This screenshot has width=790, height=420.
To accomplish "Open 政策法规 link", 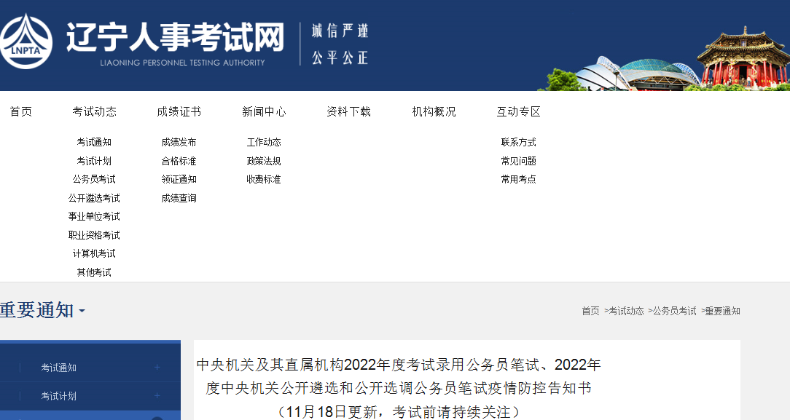I will (264, 161).
